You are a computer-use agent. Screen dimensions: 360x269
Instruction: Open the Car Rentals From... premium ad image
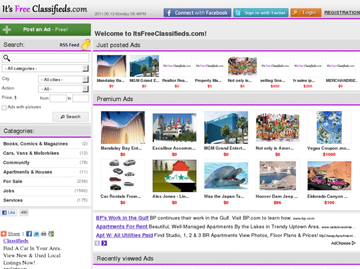pos(123,176)
